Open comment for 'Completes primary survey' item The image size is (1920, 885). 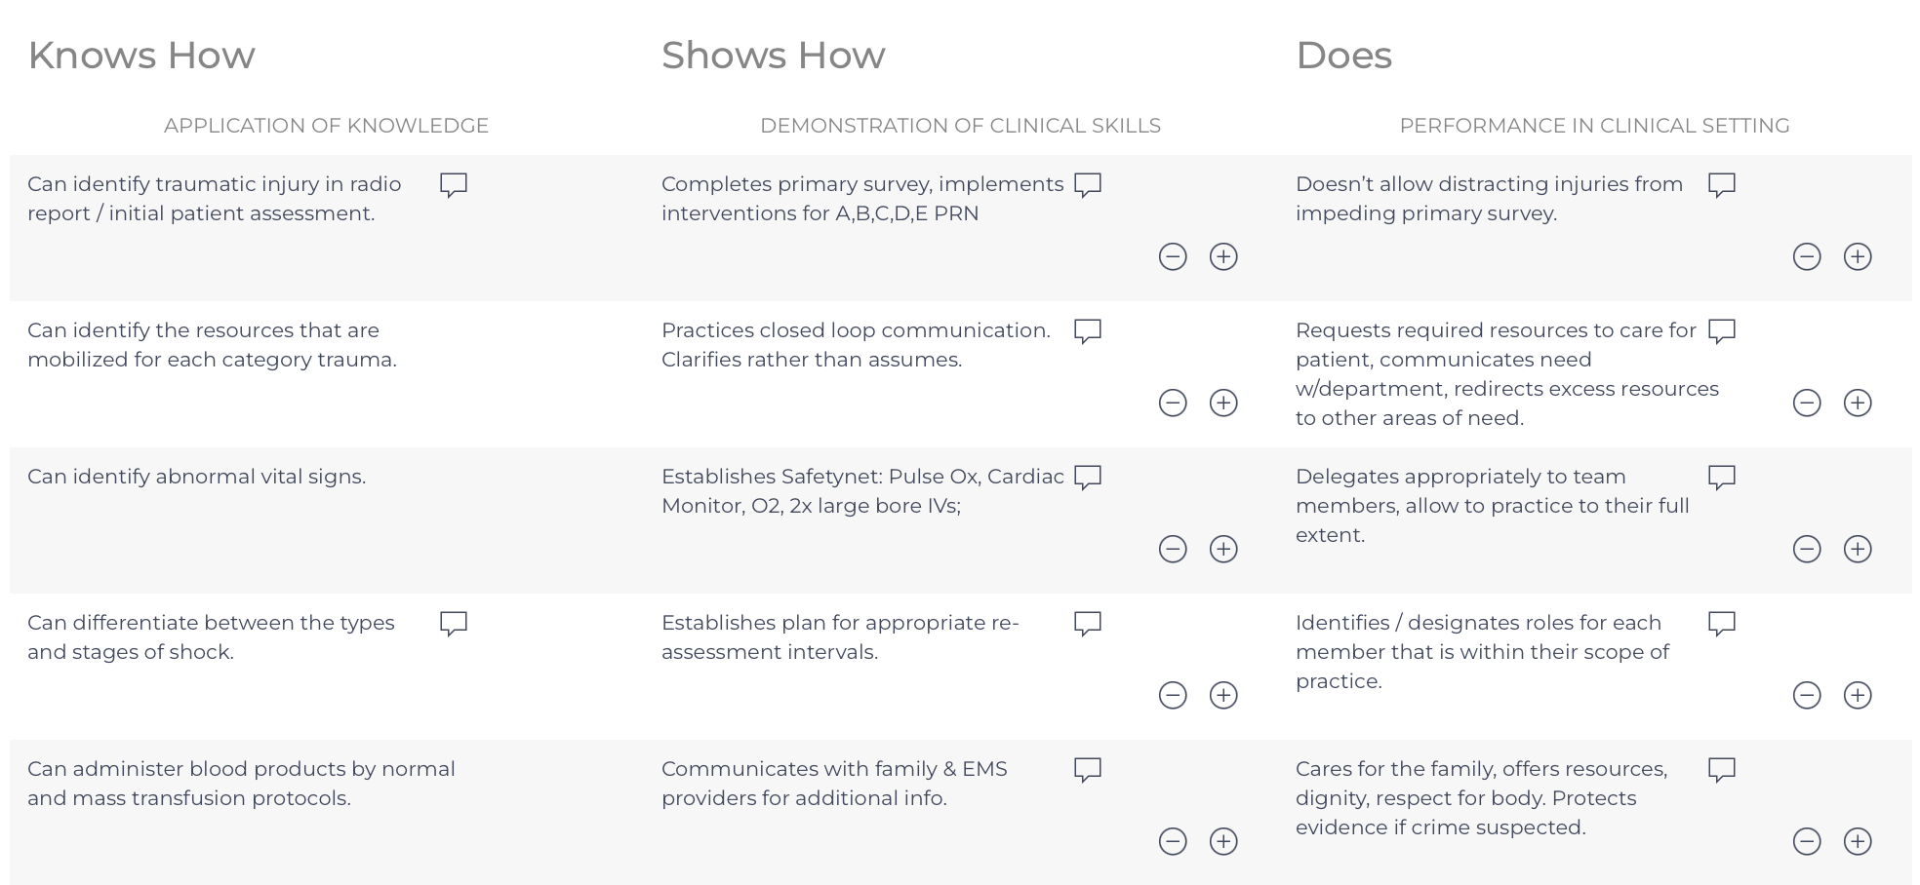pyautogui.click(x=1088, y=184)
